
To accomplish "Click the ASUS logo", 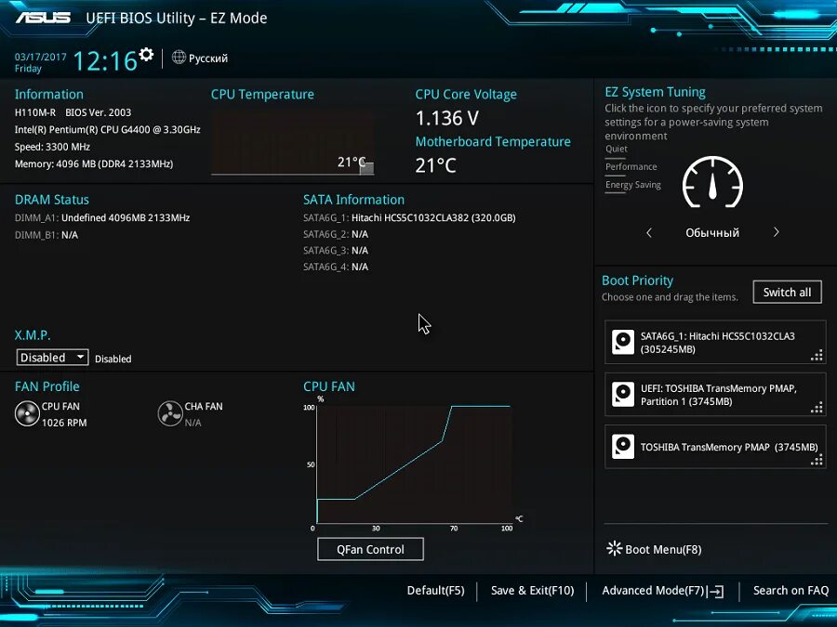I will click(43, 18).
